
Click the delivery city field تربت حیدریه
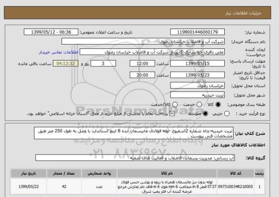tap(197, 95)
